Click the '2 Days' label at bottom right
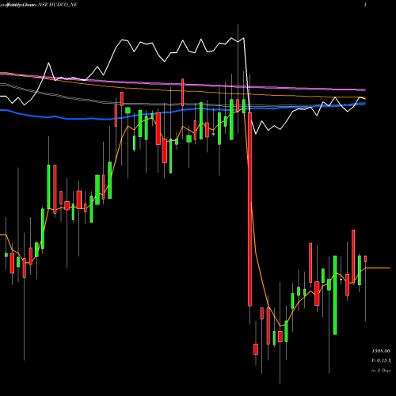This screenshot has height=396, width=396. (x=384, y=371)
